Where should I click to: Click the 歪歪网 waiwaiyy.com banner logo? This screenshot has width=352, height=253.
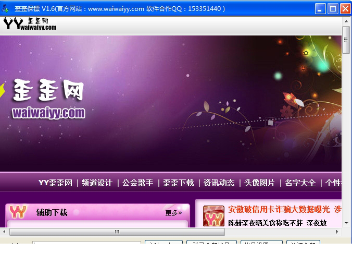click(x=48, y=99)
